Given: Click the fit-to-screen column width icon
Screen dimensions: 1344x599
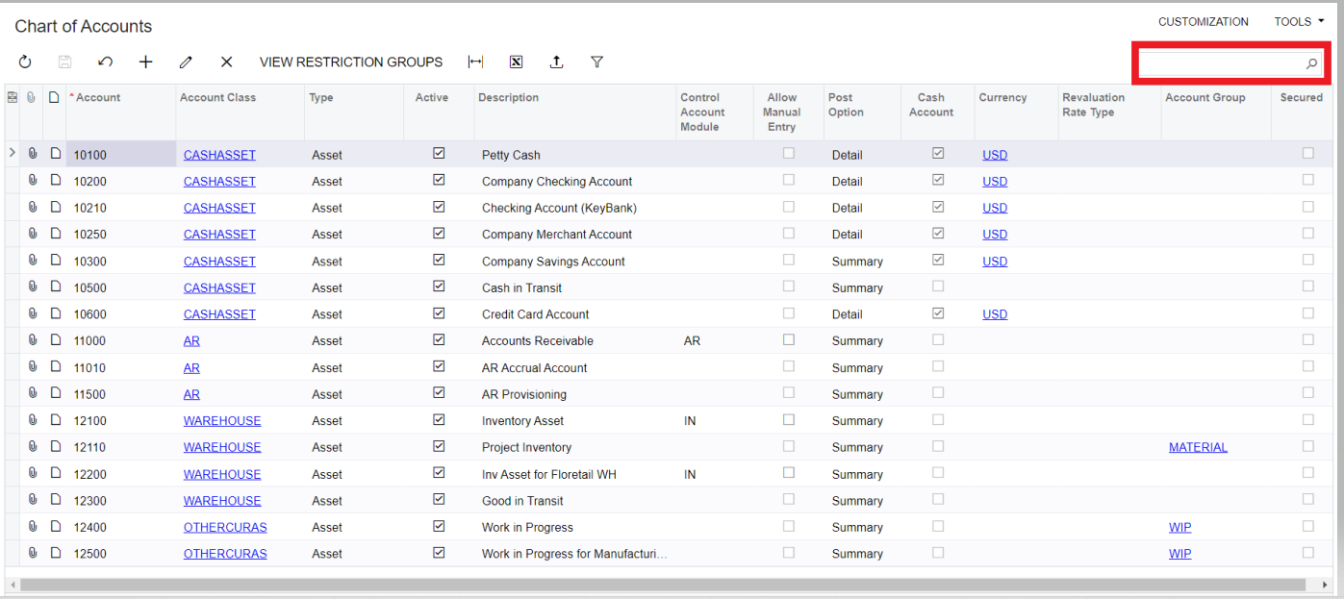Looking at the screenshot, I should [x=475, y=62].
